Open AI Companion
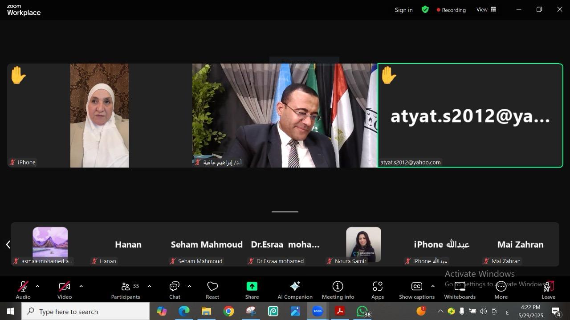The height and width of the screenshot is (320, 570). point(295,290)
